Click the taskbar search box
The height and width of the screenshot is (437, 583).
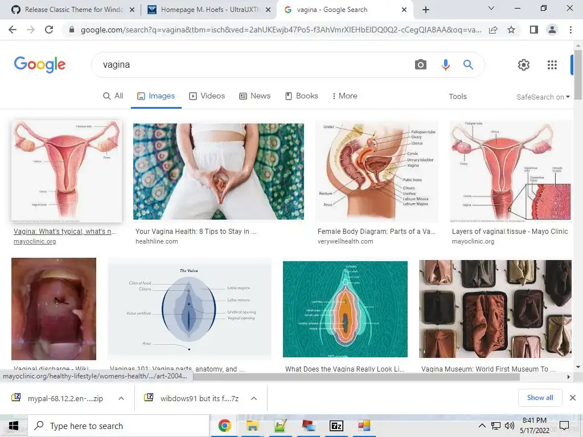118,426
